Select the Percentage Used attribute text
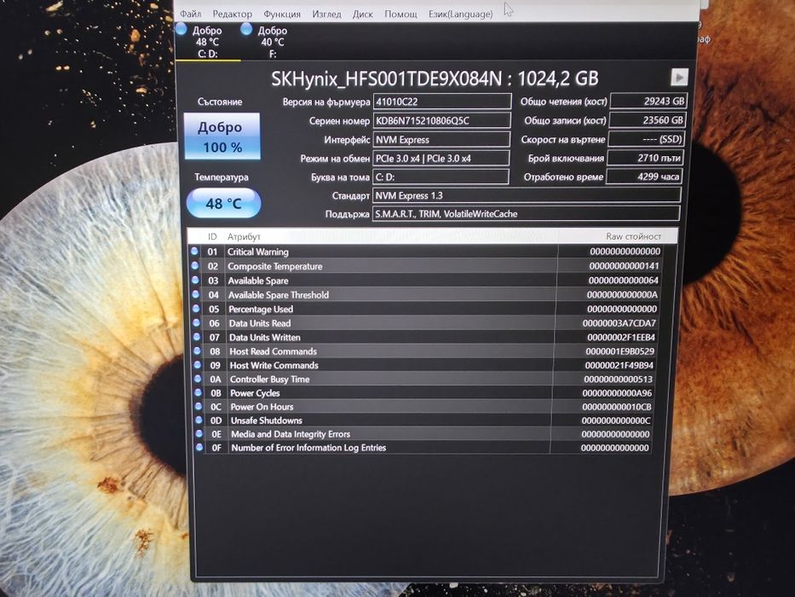Screen dimensions: 795x597 tap(261, 309)
